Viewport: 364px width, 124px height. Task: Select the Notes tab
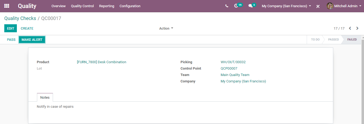(x=45, y=97)
